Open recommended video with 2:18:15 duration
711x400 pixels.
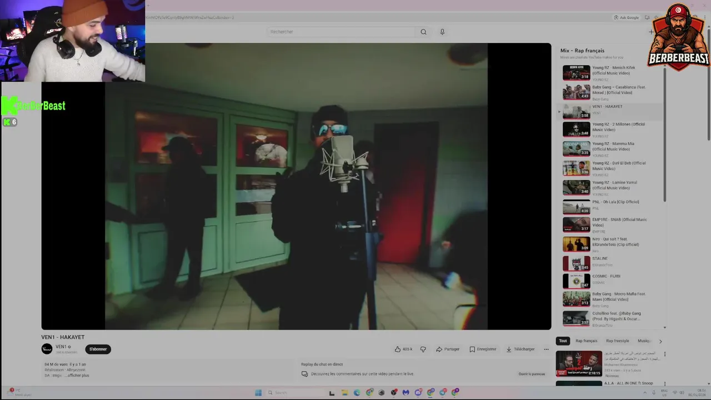pyautogui.click(x=579, y=363)
